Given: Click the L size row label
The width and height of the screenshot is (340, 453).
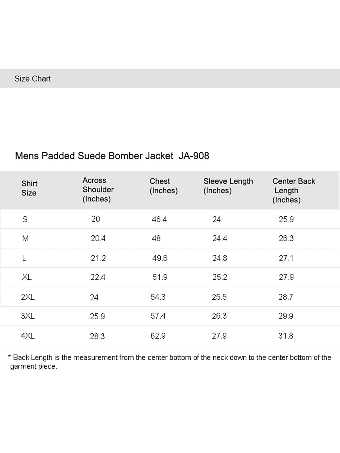Looking at the screenshot, I should click(24, 258).
